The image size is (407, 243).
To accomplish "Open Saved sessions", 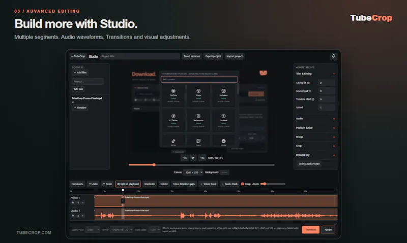I will tap(192, 56).
